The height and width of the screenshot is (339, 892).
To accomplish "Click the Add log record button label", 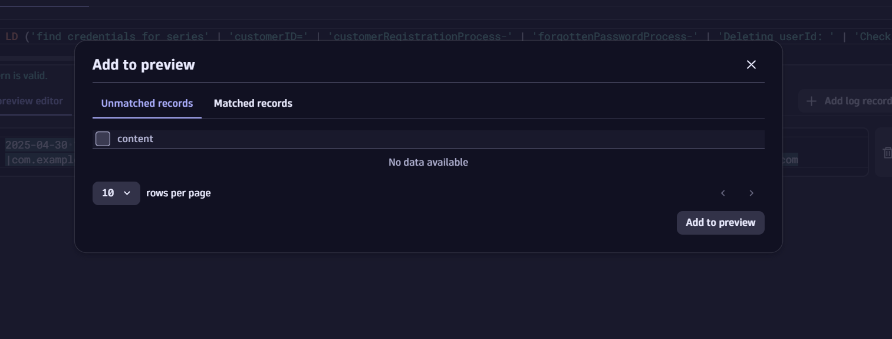I will pos(857,101).
